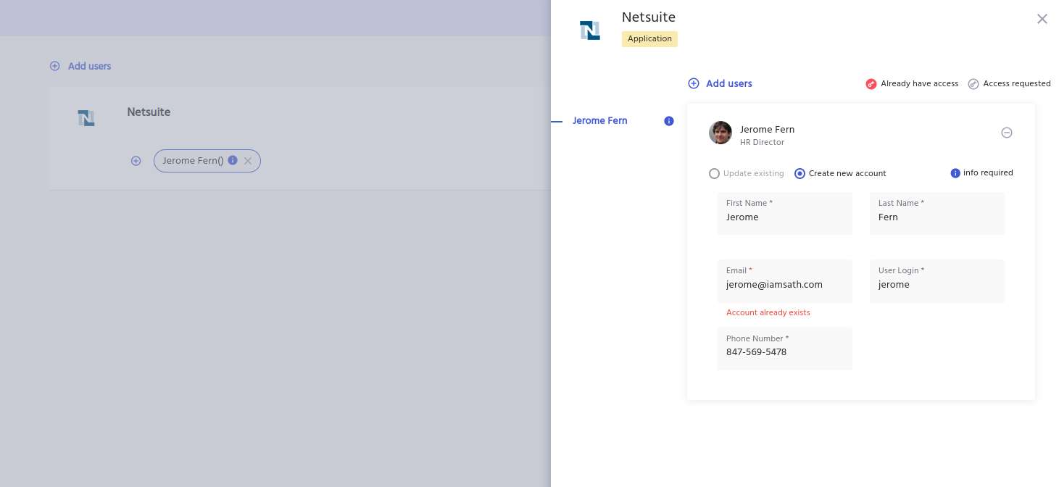Screen dimensions: 1059x487
Task: Click the info required icon
Action: [955, 173]
